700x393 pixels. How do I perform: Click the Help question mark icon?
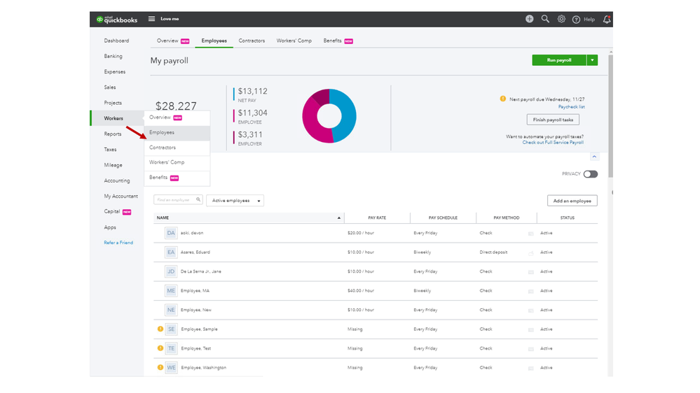(577, 20)
